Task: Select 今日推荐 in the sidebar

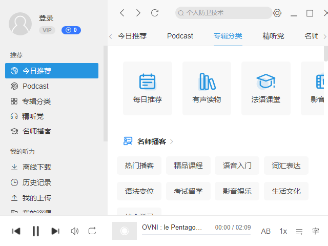Action: [52, 71]
